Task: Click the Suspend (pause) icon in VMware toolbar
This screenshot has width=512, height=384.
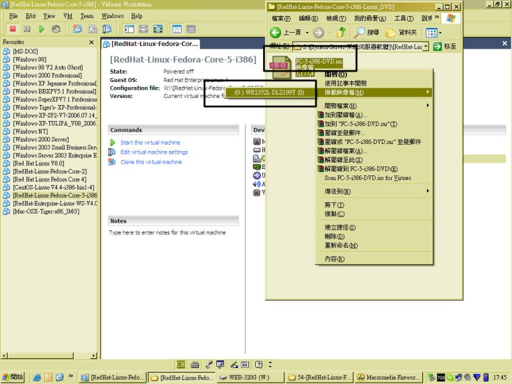Action: pos(27,29)
